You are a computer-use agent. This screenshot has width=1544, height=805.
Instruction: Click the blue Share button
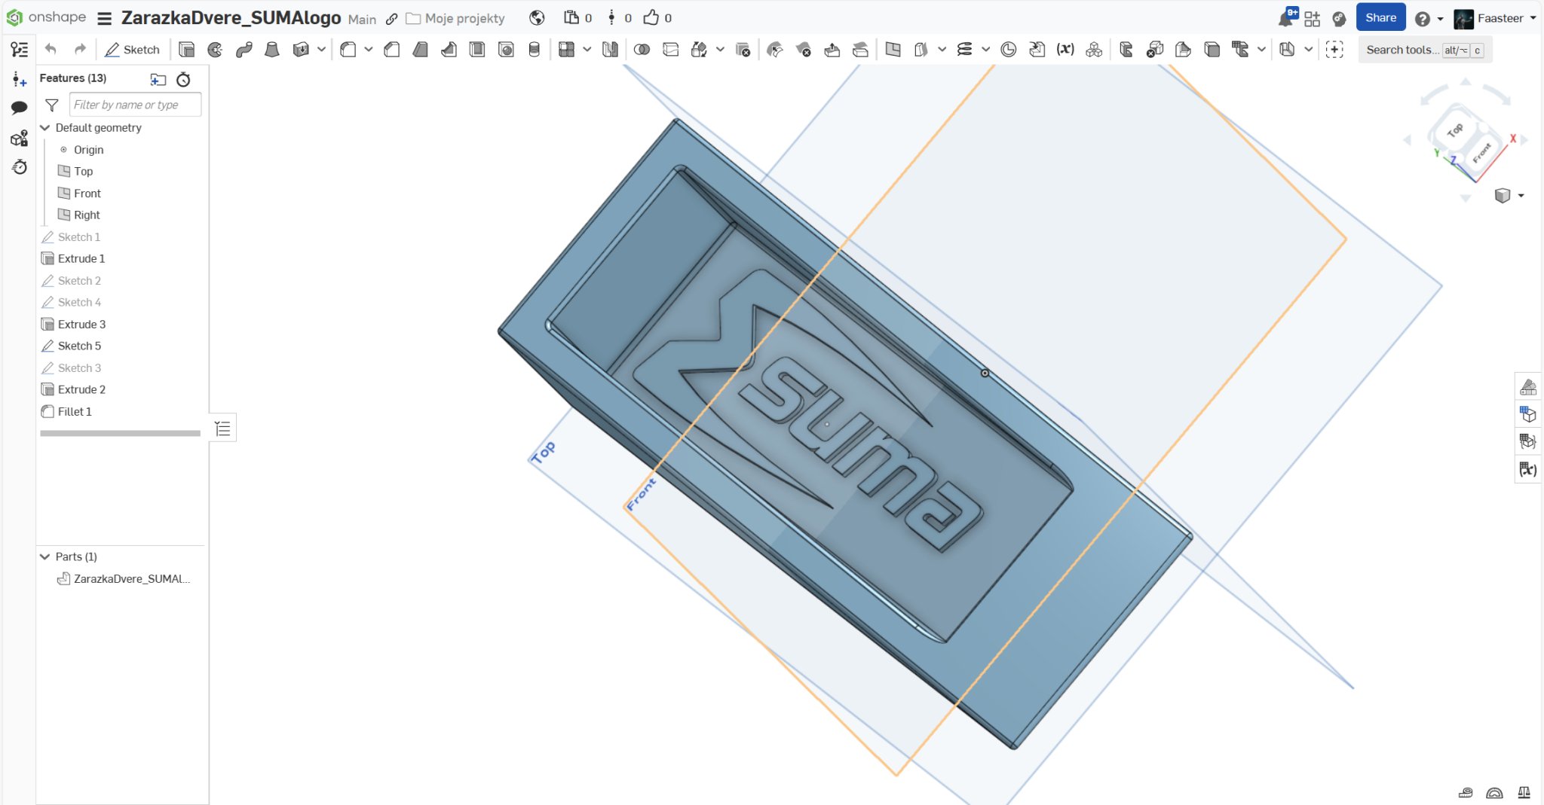pos(1380,17)
